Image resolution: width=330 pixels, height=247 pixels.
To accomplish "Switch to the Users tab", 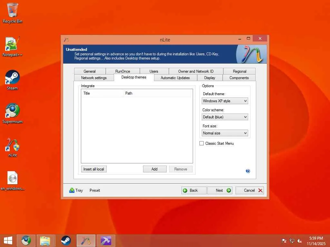I will click(154, 71).
